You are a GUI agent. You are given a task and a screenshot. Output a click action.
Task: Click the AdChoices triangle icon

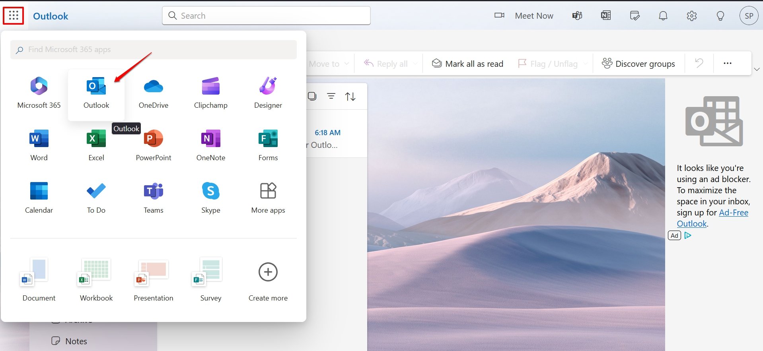[688, 235]
